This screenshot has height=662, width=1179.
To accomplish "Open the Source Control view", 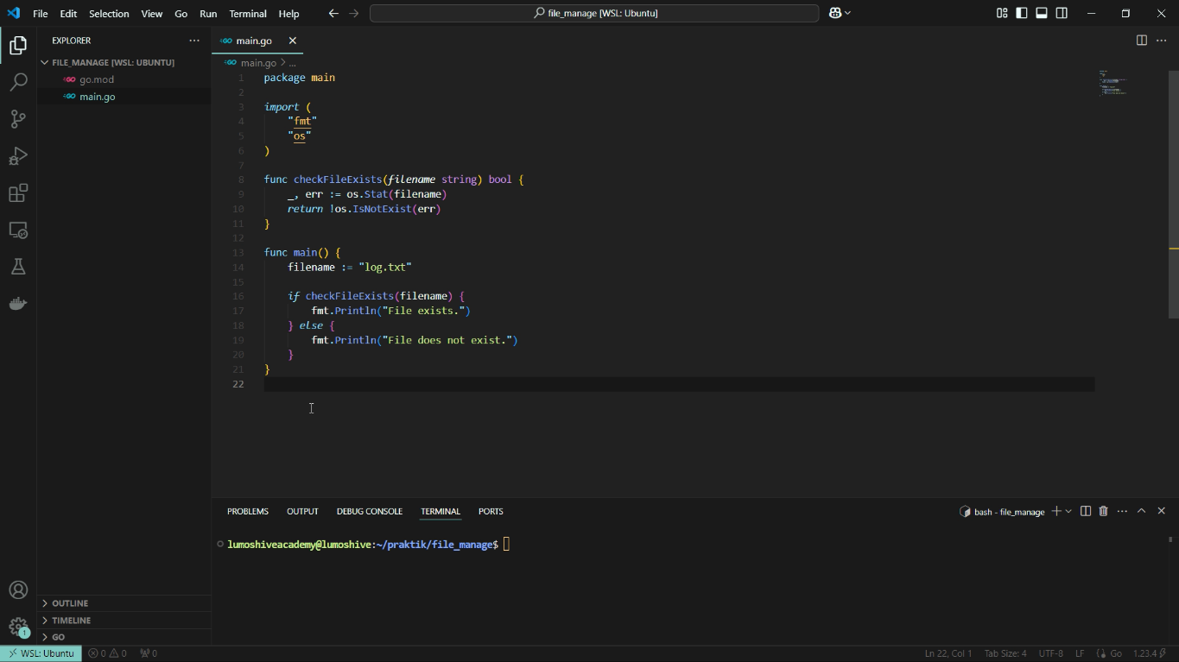I will [18, 119].
